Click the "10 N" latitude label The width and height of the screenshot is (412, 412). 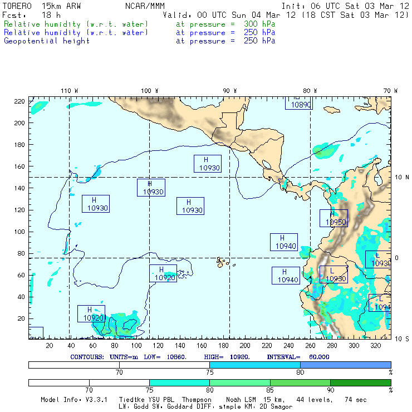click(x=402, y=178)
